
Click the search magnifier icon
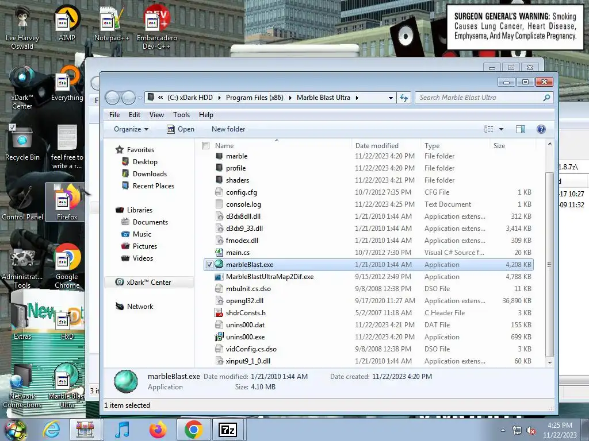point(546,98)
